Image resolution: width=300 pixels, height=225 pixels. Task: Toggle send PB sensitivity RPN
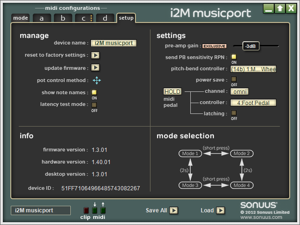234,57
